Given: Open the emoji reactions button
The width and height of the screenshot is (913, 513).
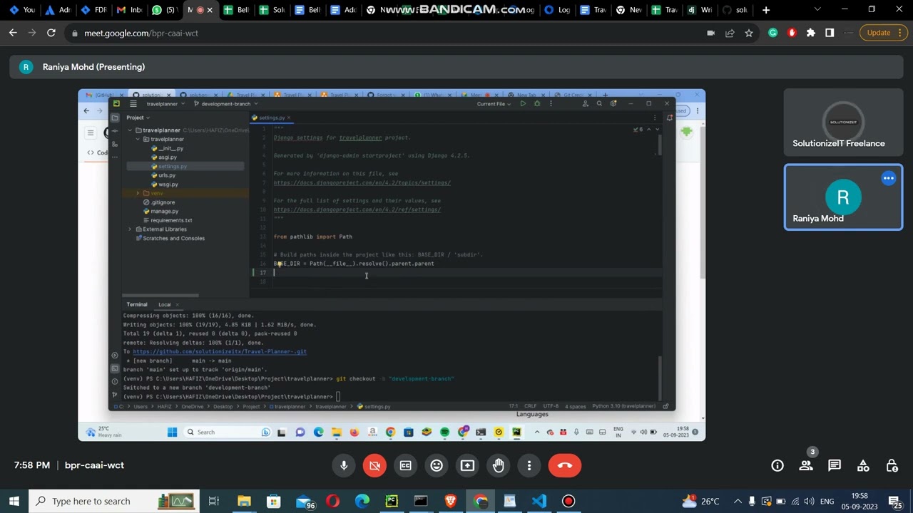Looking at the screenshot, I should click(x=437, y=465).
